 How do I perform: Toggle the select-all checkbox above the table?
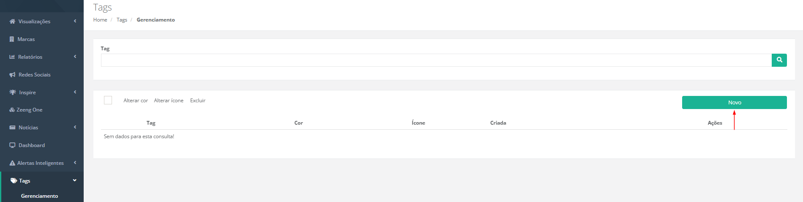108,100
